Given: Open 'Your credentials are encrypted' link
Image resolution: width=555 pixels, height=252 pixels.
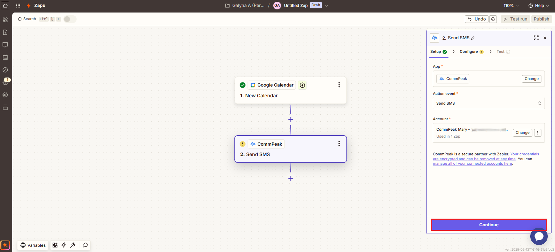Looking at the screenshot, I should (486, 156).
